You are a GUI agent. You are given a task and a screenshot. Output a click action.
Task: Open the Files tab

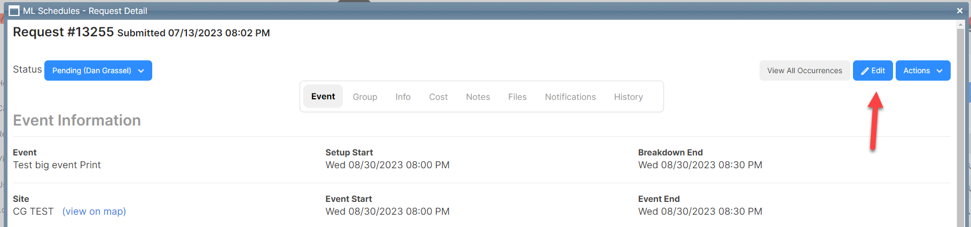517,97
